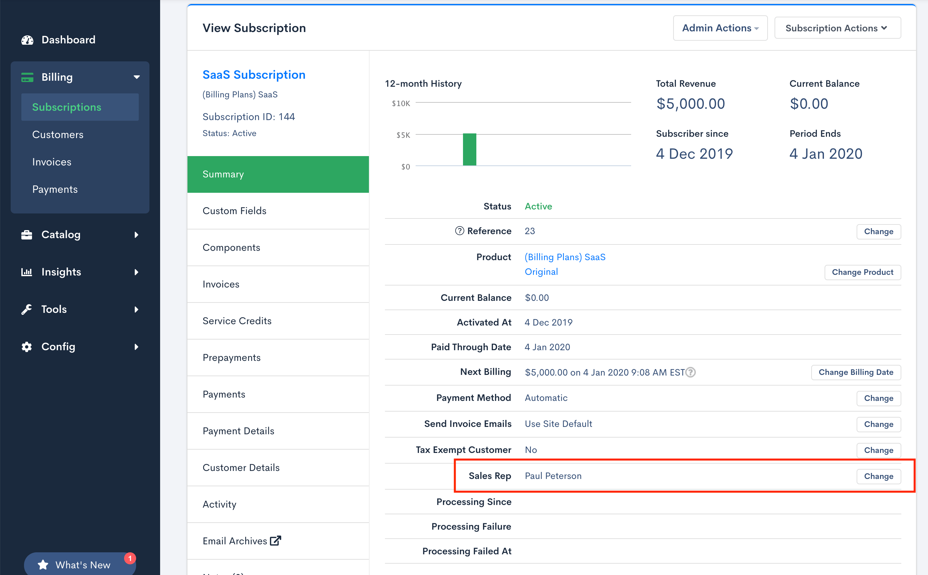The height and width of the screenshot is (575, 928).
Task: Click the Next Billing help icon
Action: coord(691,372)
